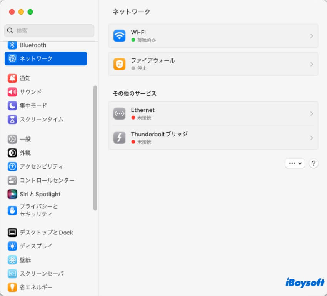Expand Wi-Fi settings via its chevron
This screenshot has width=327, height=296.
click(x=311, y=36)
